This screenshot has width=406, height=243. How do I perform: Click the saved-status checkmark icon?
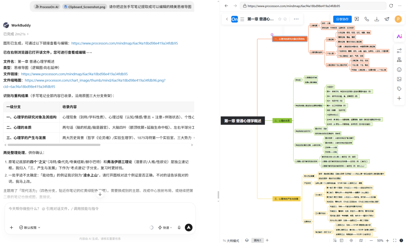point(285,19)
